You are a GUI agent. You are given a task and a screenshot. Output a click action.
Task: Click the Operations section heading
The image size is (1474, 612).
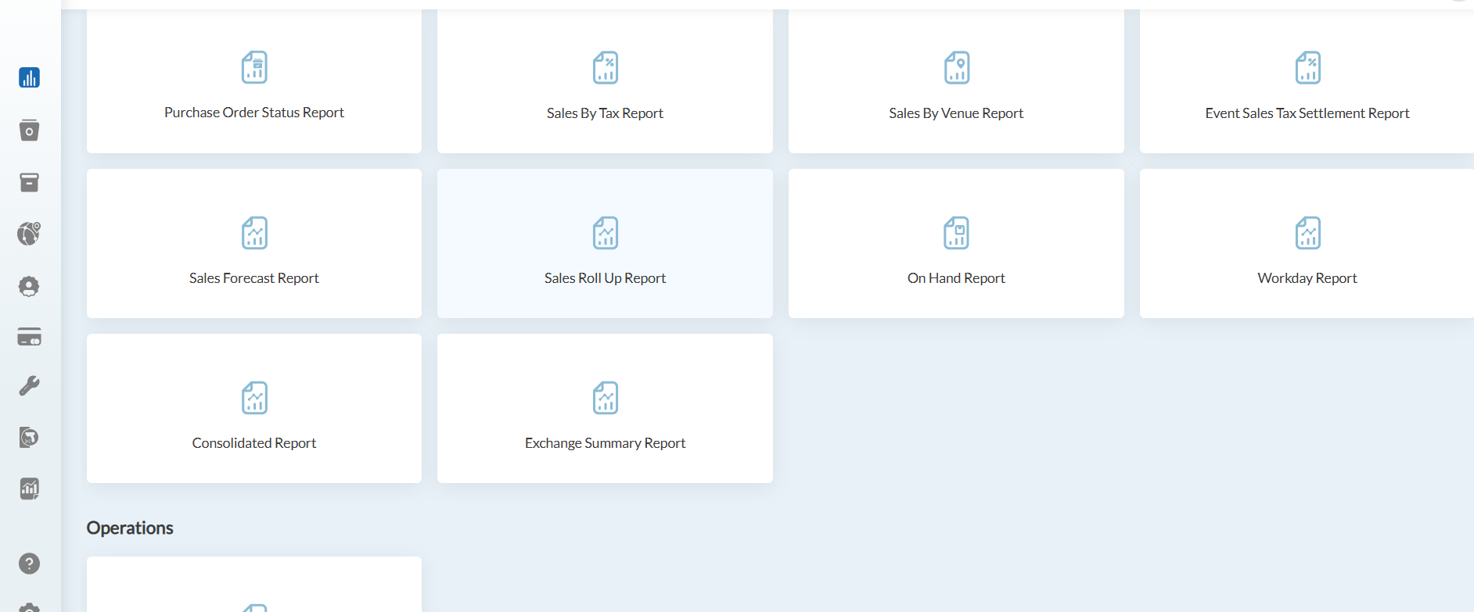click(x=130, y=528)
